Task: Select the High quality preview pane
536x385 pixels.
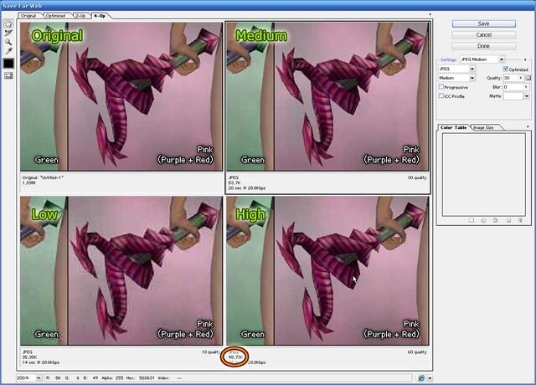Action: 327,270
